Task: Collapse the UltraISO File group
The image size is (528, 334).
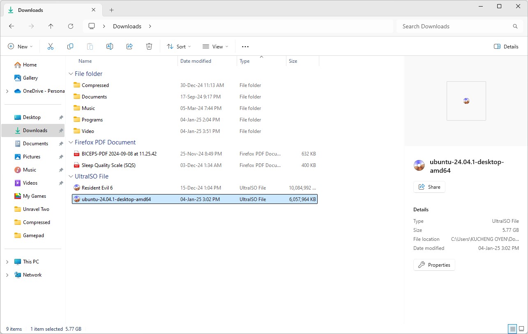Action: pos(70,176)
